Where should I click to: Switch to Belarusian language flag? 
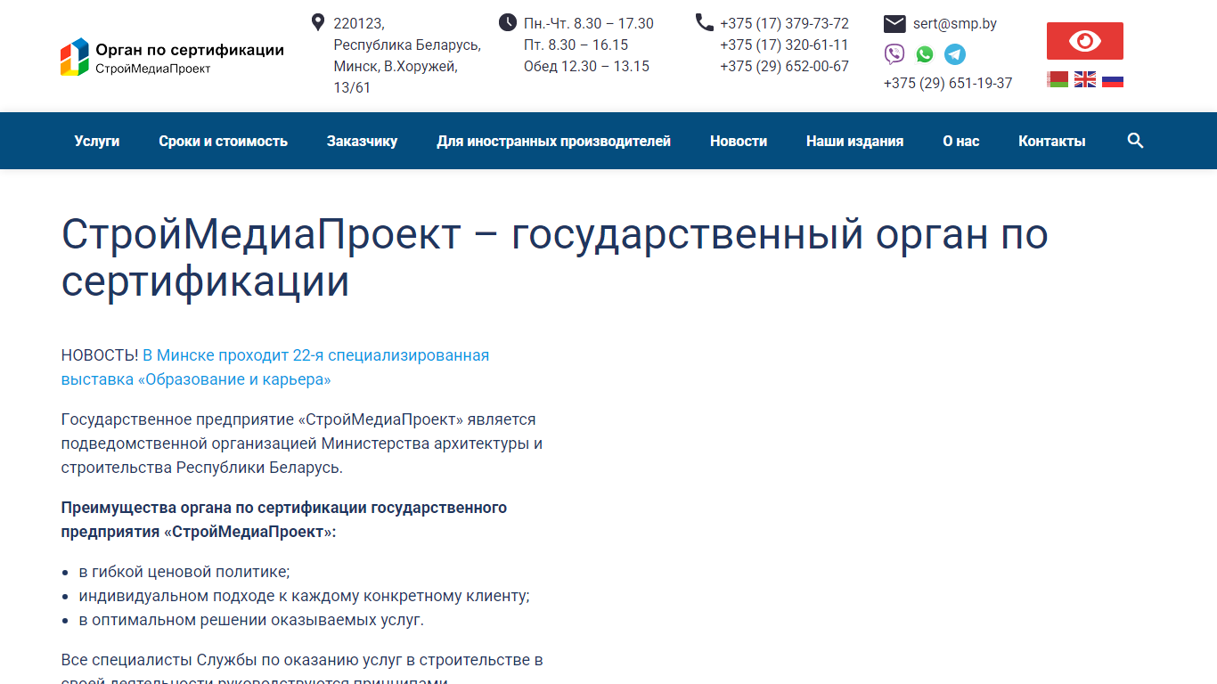pyautogui.click(x=1058, y=79)
